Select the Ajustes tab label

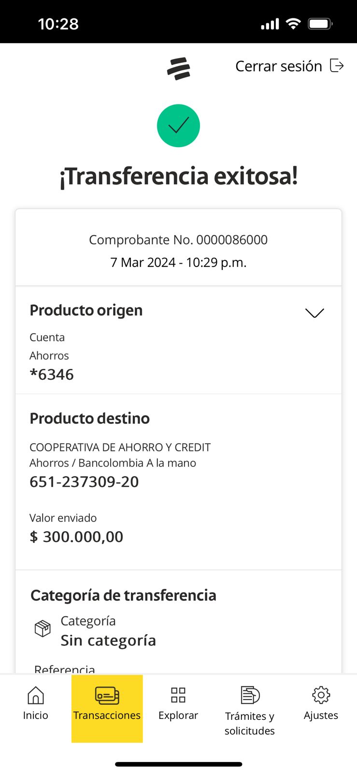321,715
